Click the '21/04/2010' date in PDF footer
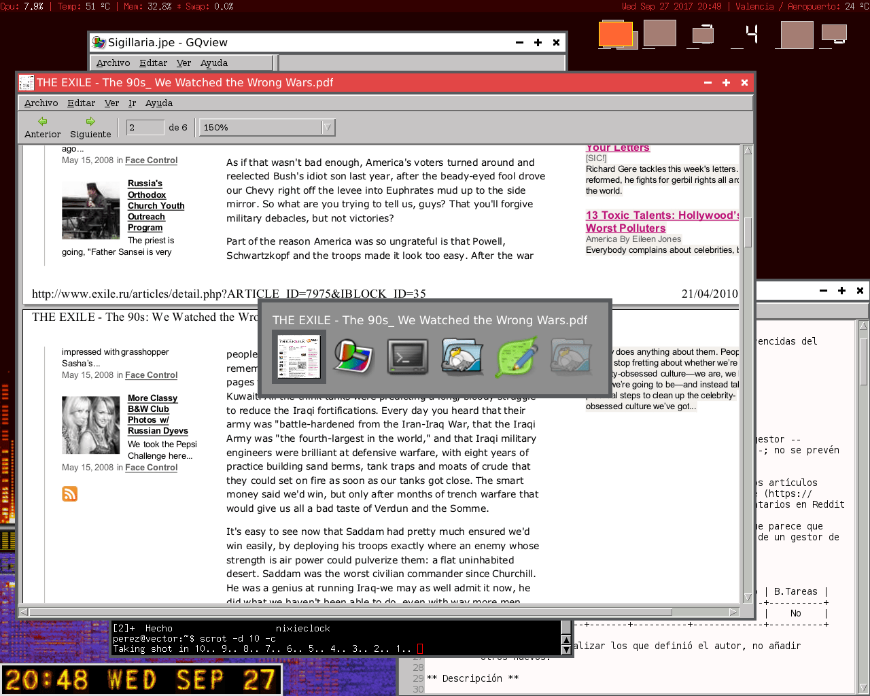 [710, 294]
